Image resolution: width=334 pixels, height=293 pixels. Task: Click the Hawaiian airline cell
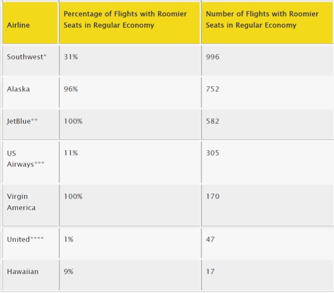click(30, 275)
